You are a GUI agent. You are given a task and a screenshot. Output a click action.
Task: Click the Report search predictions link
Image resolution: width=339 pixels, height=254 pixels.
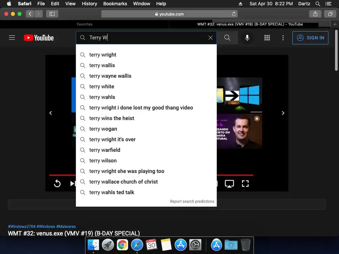(192, 201)
